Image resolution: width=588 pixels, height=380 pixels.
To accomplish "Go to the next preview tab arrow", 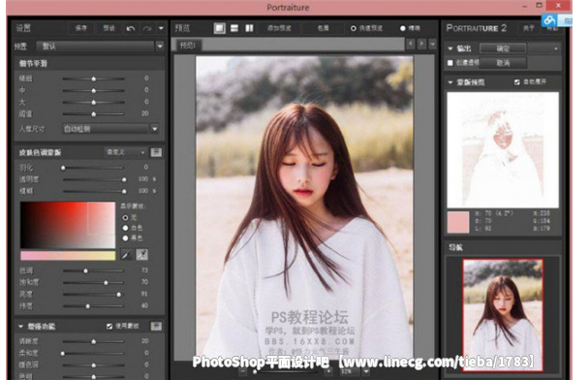I will (422, 44).
